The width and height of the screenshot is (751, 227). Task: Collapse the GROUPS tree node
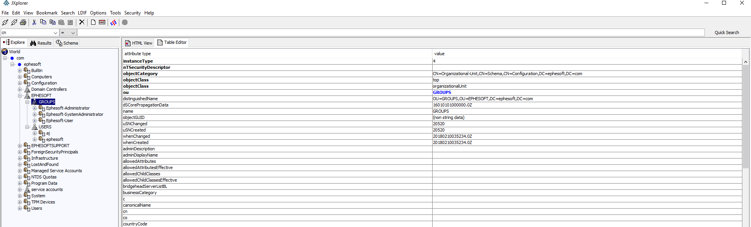point(27,102)
